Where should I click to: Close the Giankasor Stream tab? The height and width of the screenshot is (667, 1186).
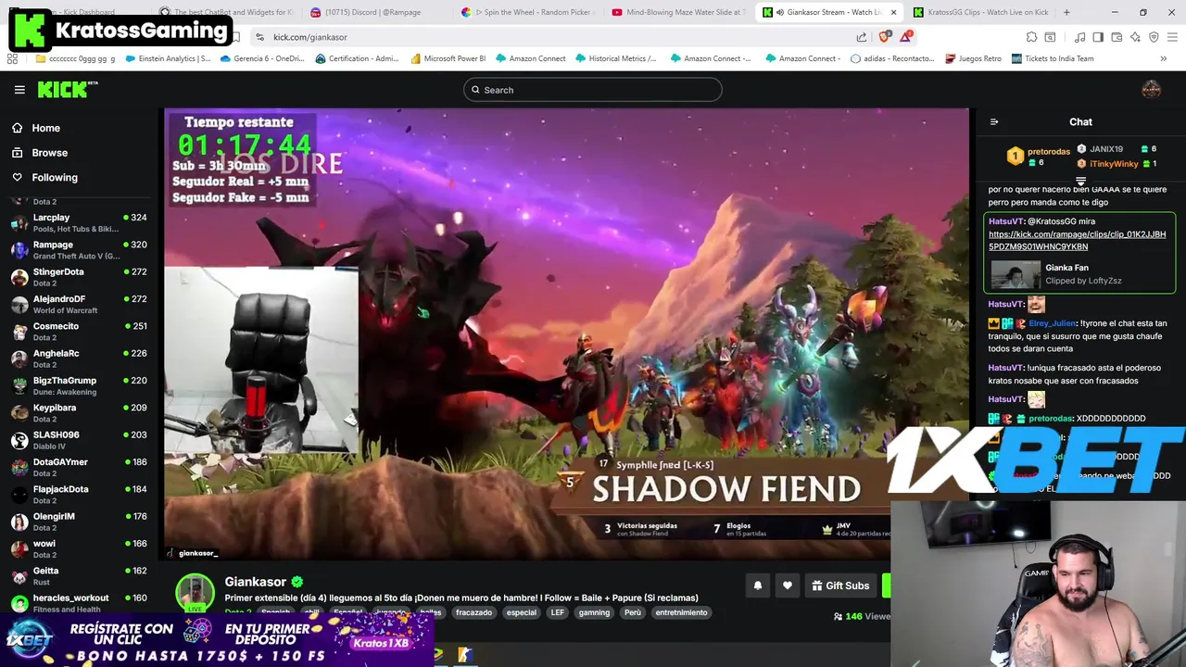pos(893,12)
